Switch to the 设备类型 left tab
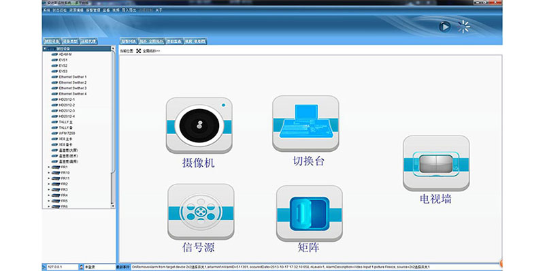Viewport: 545px width, 271px height. click(x=71, y=41)
